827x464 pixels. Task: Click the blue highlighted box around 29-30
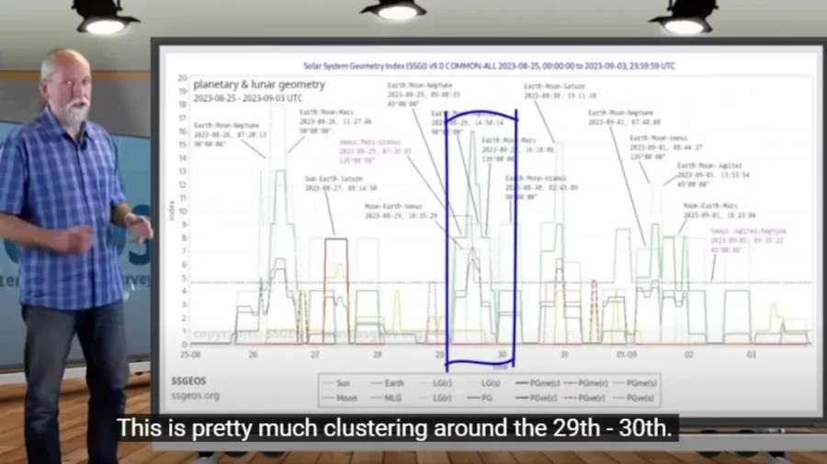pyautogui.click(x=481, y=238)
